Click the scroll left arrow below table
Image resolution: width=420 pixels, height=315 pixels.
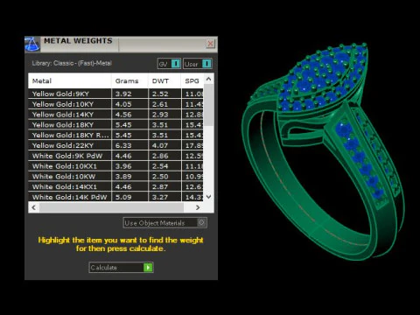point(34,207)
